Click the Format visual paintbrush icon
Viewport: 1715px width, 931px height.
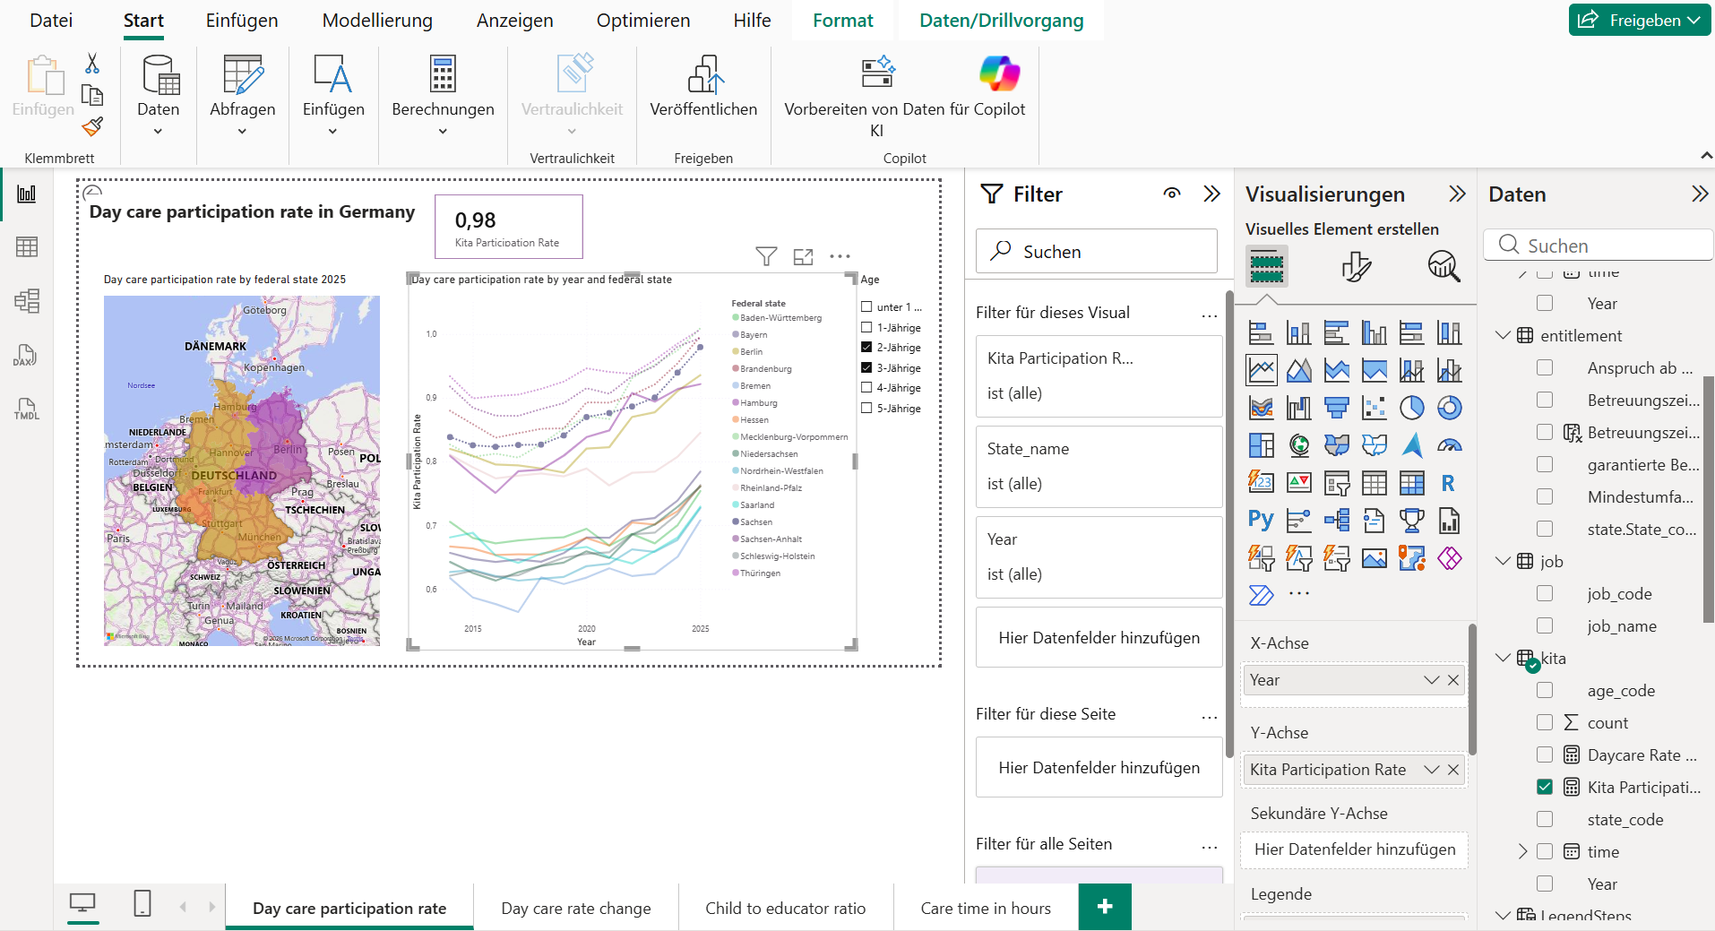click(1356, 266)
